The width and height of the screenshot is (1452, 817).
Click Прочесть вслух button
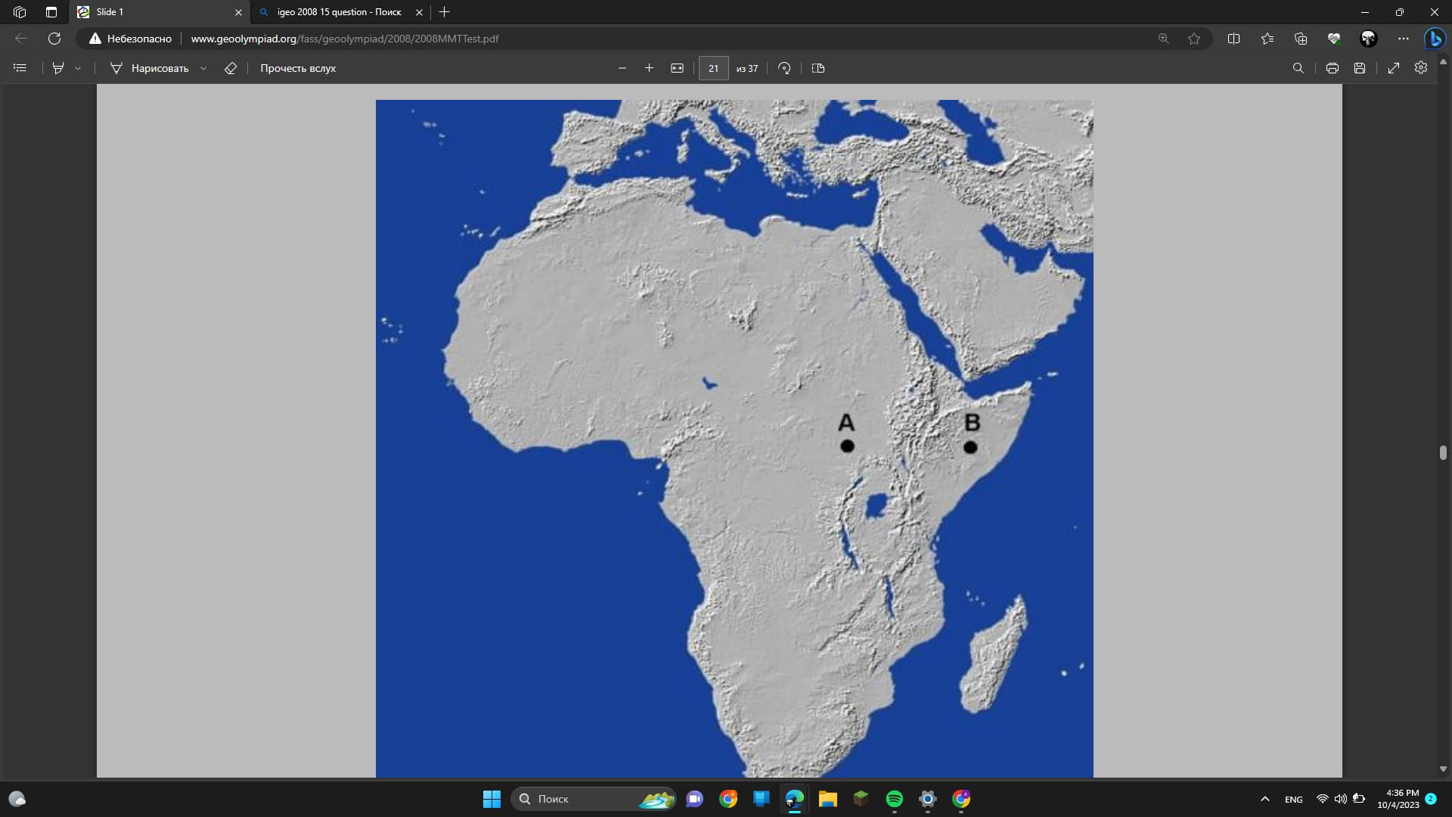pos(298,68)
